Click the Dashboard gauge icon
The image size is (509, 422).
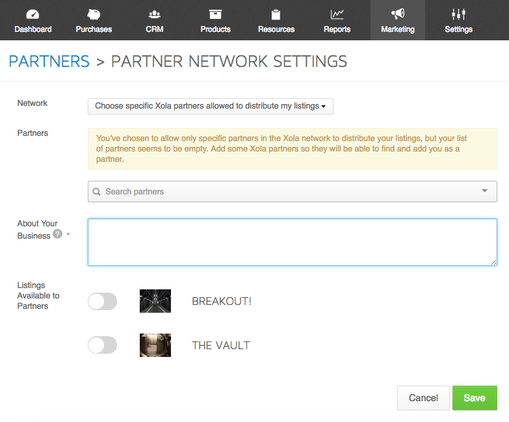[33, 14]
